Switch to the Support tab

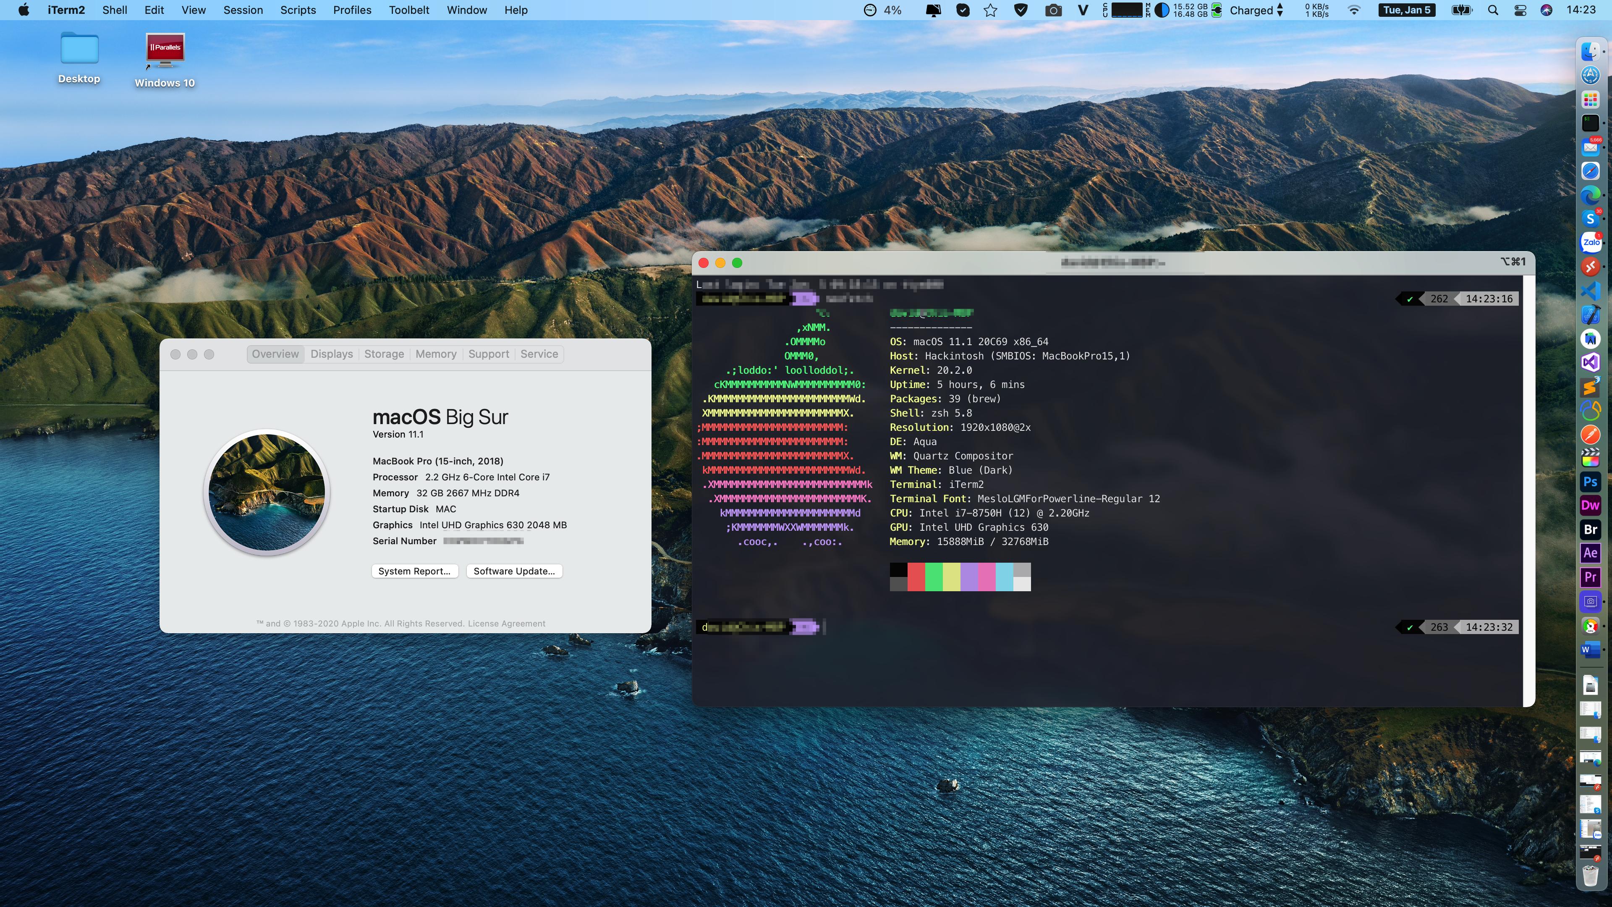pyautogui.click(x=489, y=354)
